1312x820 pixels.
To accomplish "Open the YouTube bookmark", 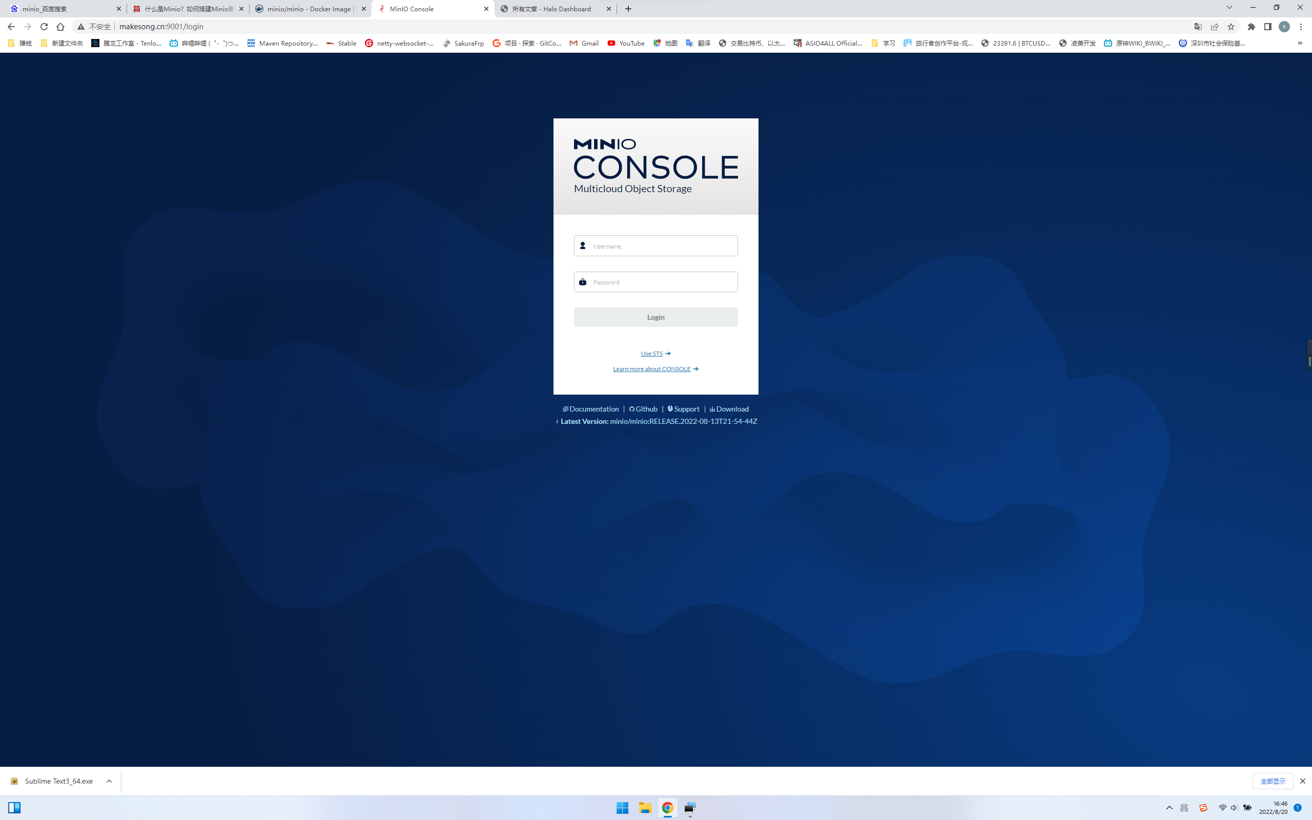I will coord(626,44).
